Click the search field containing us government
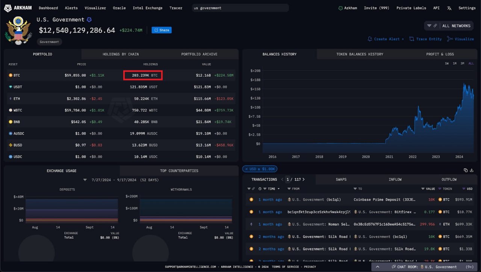 point(240,8)
